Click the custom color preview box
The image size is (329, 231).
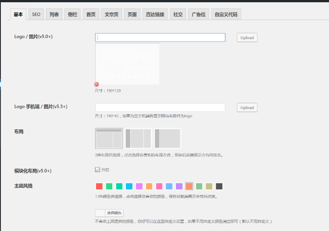point(100,213)
